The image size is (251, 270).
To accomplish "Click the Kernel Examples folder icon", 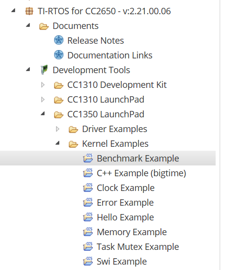I will [x=73, y=144].
